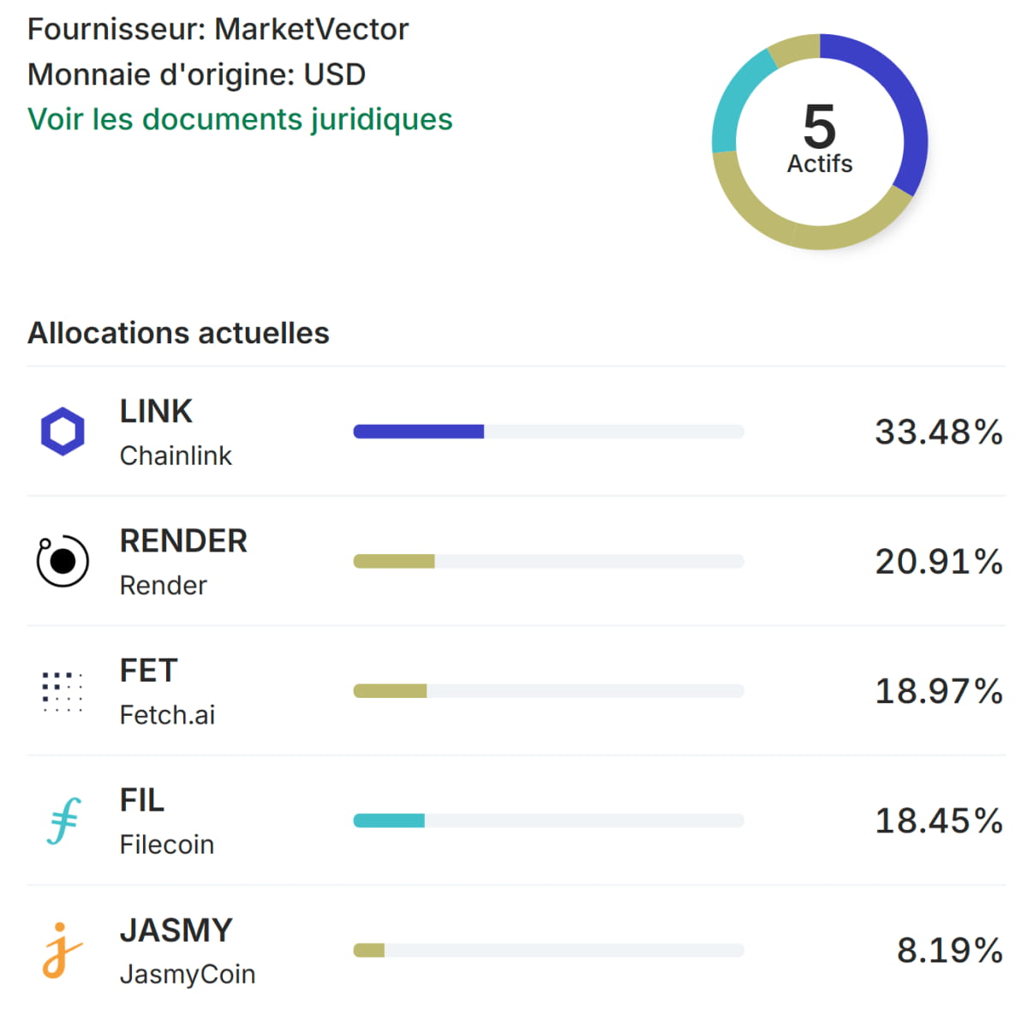Select the LINK ticker label

pyautogui.click(x=156, y=412)
